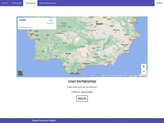Click the GiWi brand logo

[159, 3]
